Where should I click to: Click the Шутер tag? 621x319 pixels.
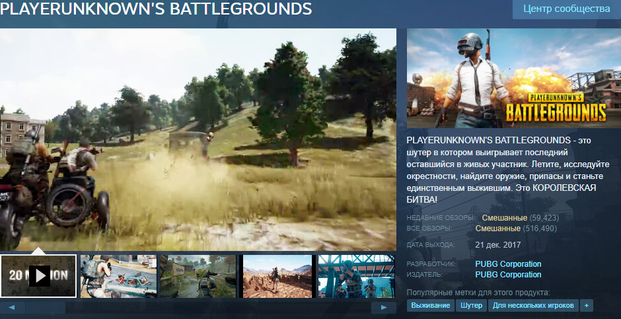click(x=471, y=306)
